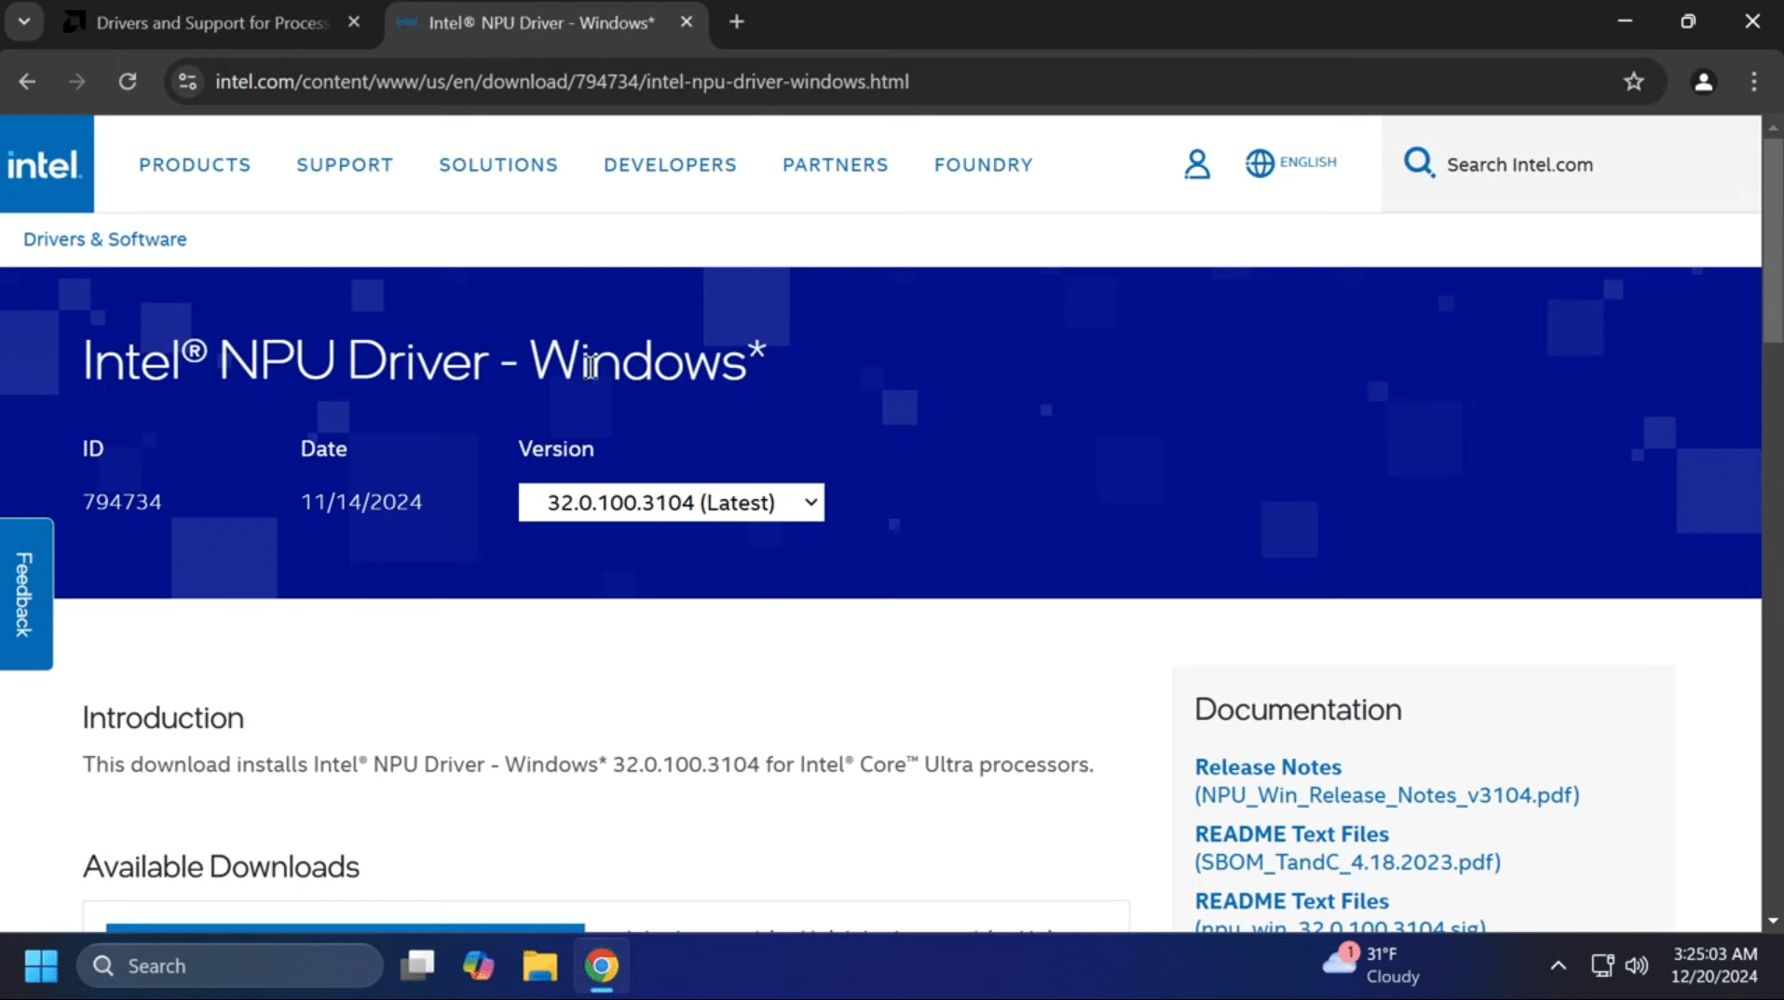Click the Chrome icon in the taskbar
This screenshot has height=1000, width=1784.
602,966
